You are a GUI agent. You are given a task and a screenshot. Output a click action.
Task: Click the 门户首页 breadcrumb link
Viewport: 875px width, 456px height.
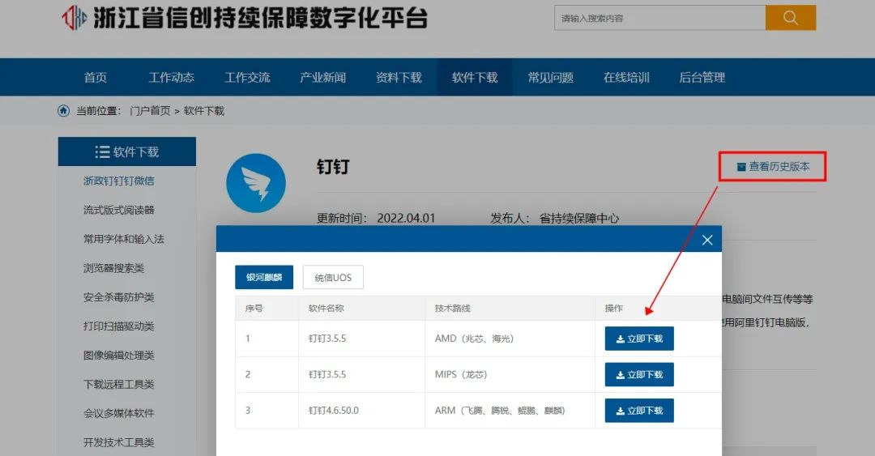coord(150,111)
